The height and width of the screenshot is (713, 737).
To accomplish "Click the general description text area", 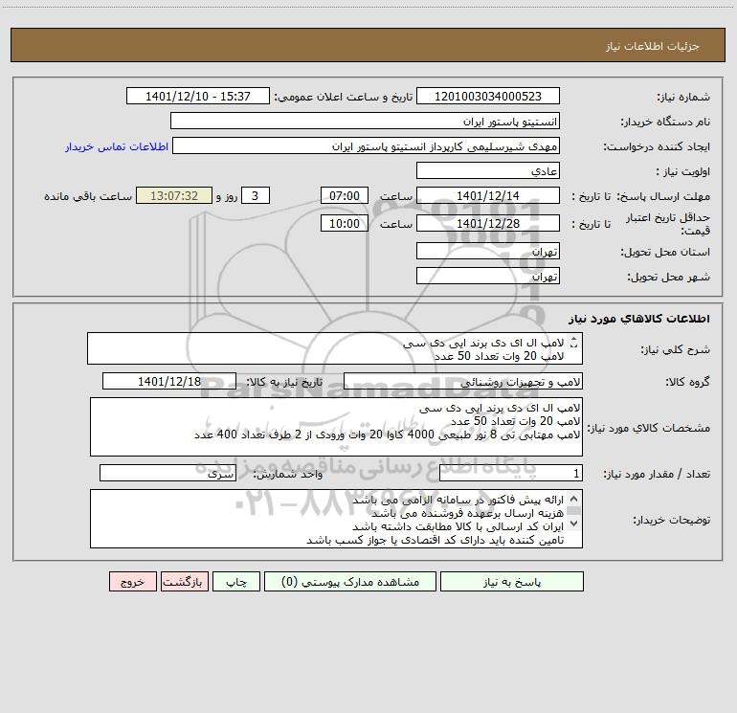I will pyautogui.click(x=335, y=348).
